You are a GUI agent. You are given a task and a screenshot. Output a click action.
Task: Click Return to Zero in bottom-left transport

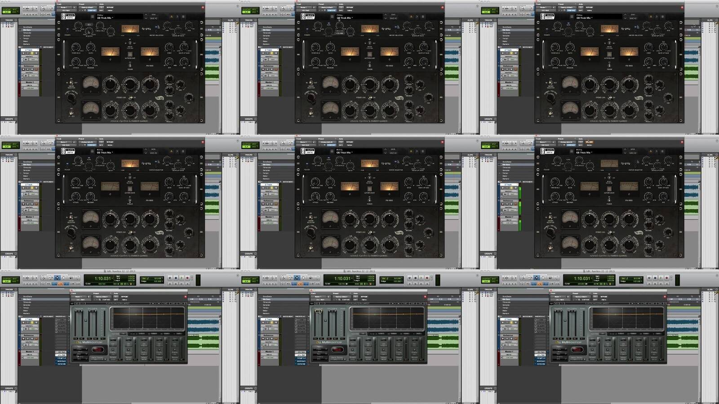[170, 284]
